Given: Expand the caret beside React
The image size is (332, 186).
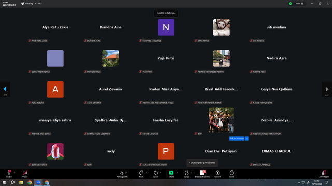Looking at the screenshot, I should tap(160, 173).
